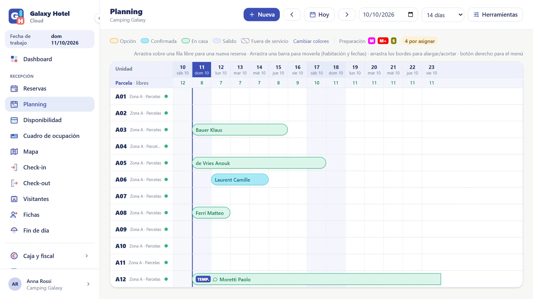Open the calendar picker in date field
This screenshot has width=533, height=299.
411,15
